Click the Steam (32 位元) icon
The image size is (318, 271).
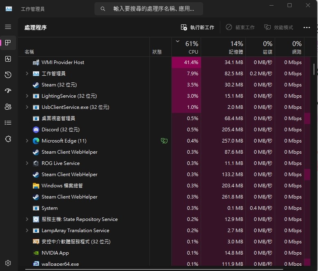tap(36, 85)
